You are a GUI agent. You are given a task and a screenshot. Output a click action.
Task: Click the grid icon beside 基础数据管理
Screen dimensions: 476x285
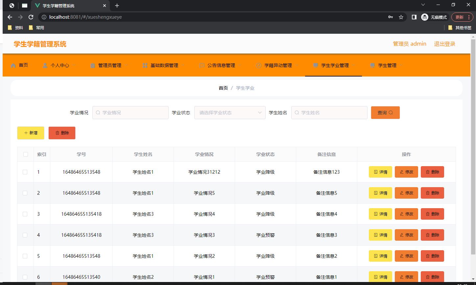coord(145,65)
